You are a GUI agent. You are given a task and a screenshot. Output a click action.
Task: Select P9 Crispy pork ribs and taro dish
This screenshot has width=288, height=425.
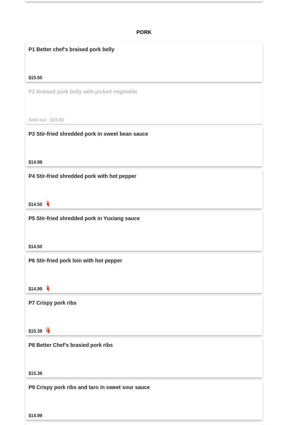tap(89, 387)
